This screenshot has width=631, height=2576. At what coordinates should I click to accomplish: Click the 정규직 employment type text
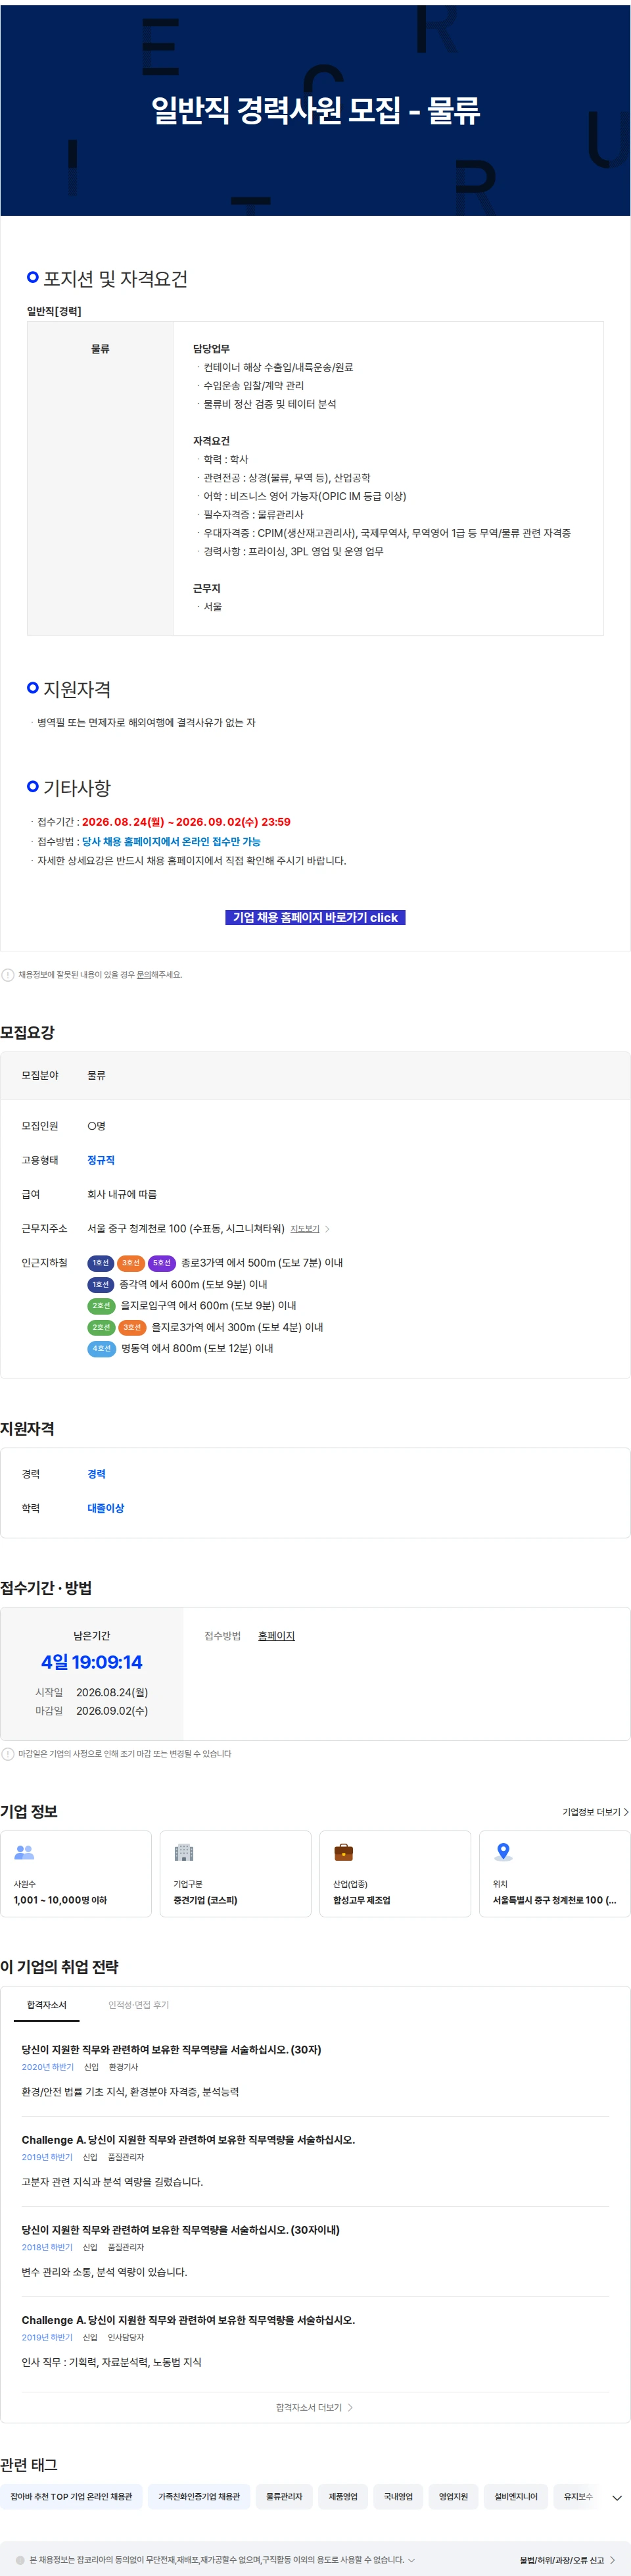click(x=101, y=1160)
